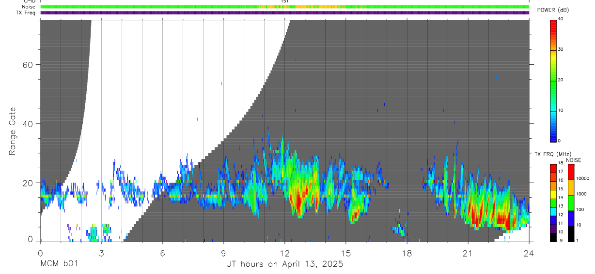The width and height of the screenshot is (595, 274).
Task: Click the 10000 noise legend label
Action: point(583,178)
